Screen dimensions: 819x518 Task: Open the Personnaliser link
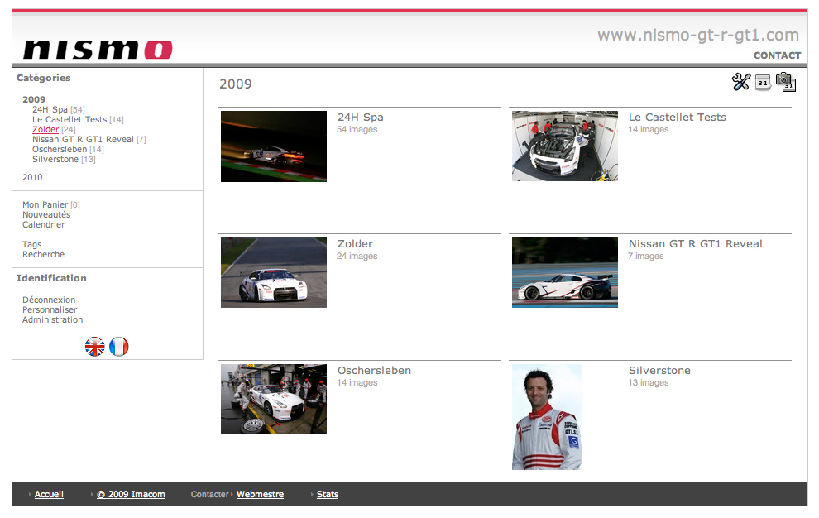pyautogui.click(x=50, y=309)
